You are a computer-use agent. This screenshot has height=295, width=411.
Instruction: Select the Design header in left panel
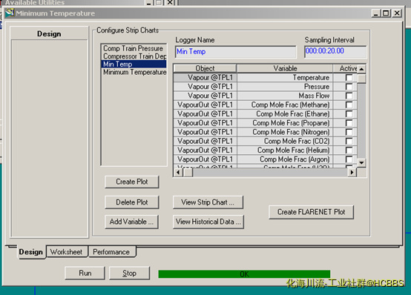tap(49, 33)
